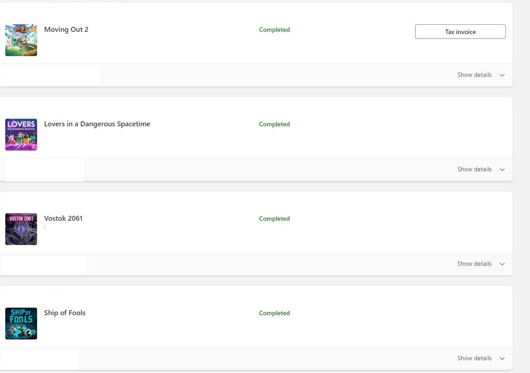Viewport: 530px width, 373px height.
Task: Click the chevron icon in Ship of Fools order
Action: 502,358
